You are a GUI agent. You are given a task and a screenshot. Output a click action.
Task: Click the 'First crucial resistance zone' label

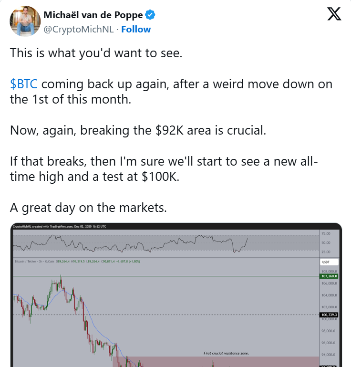click(x=226, y=353)
